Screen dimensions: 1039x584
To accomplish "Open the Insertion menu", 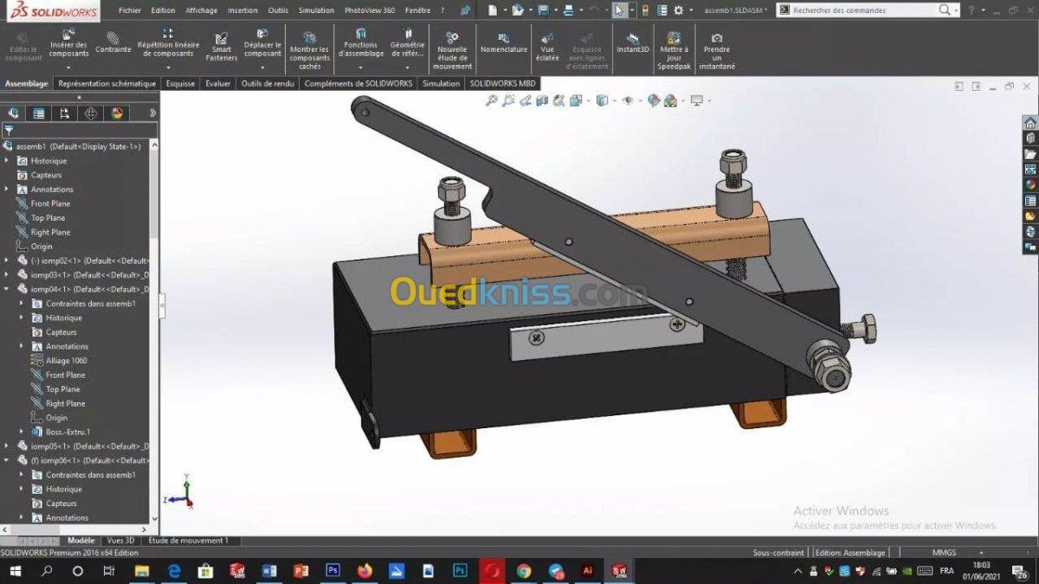I will coord(242,10).
